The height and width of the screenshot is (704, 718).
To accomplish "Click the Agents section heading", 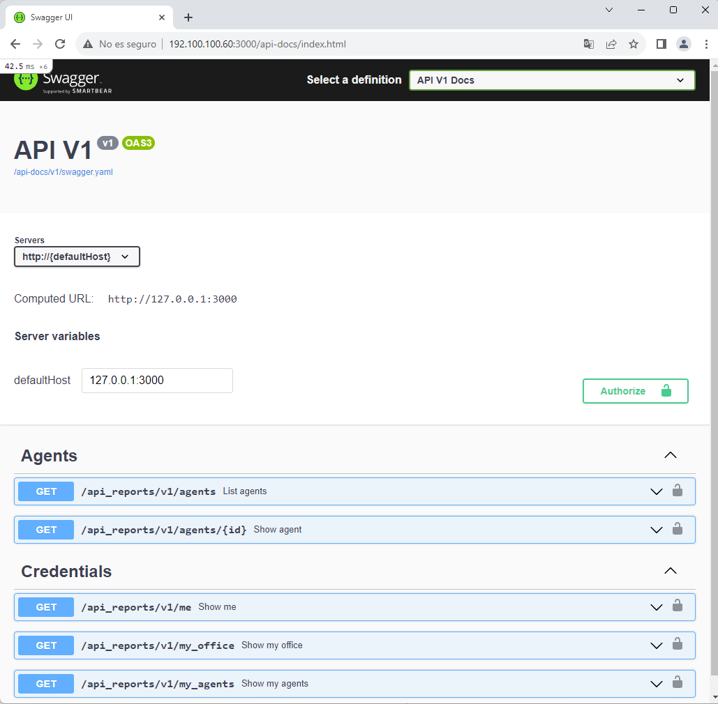I will pyautogui.click(x=49, y=456).
